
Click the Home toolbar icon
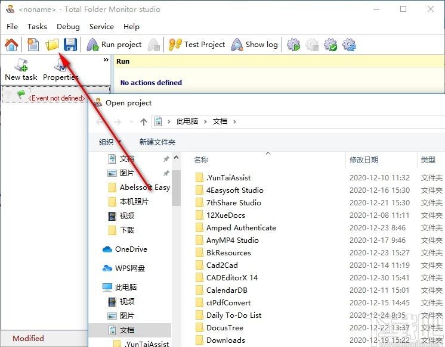point(11,45)
